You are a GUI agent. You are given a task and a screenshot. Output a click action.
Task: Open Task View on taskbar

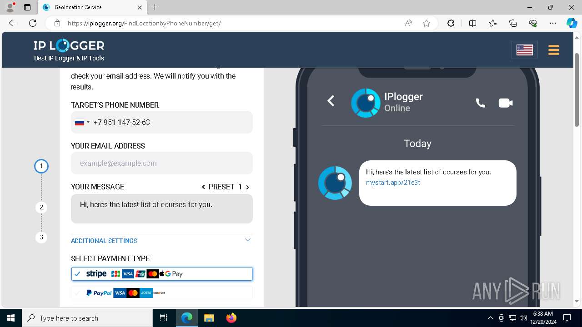pos(164,318)
